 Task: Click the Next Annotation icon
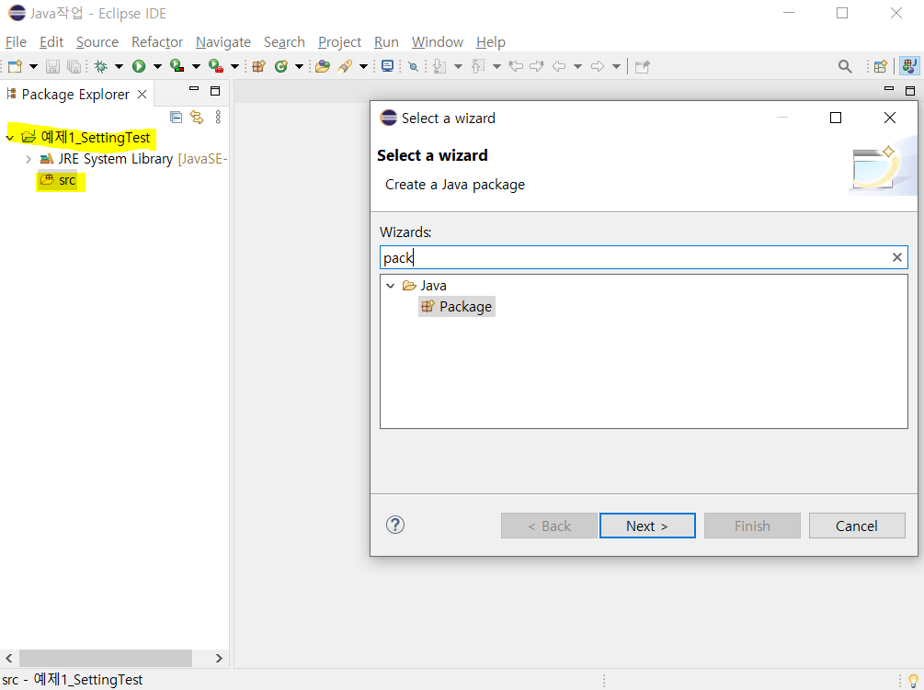tap(439, 66)
